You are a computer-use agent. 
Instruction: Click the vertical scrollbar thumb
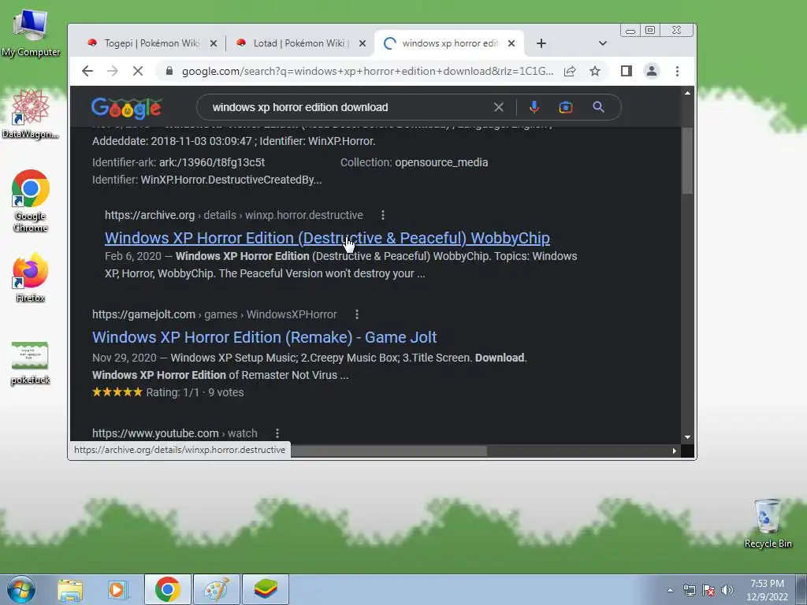pyautogui.click(x=687, y=161)
